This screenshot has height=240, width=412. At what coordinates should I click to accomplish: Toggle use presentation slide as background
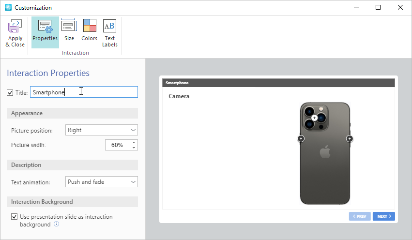click(x=14, y=217)
